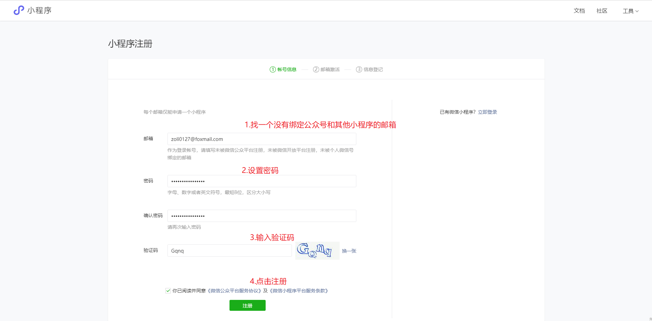
Task: Select step 1 帐号信息
Action: click(283, 69)
